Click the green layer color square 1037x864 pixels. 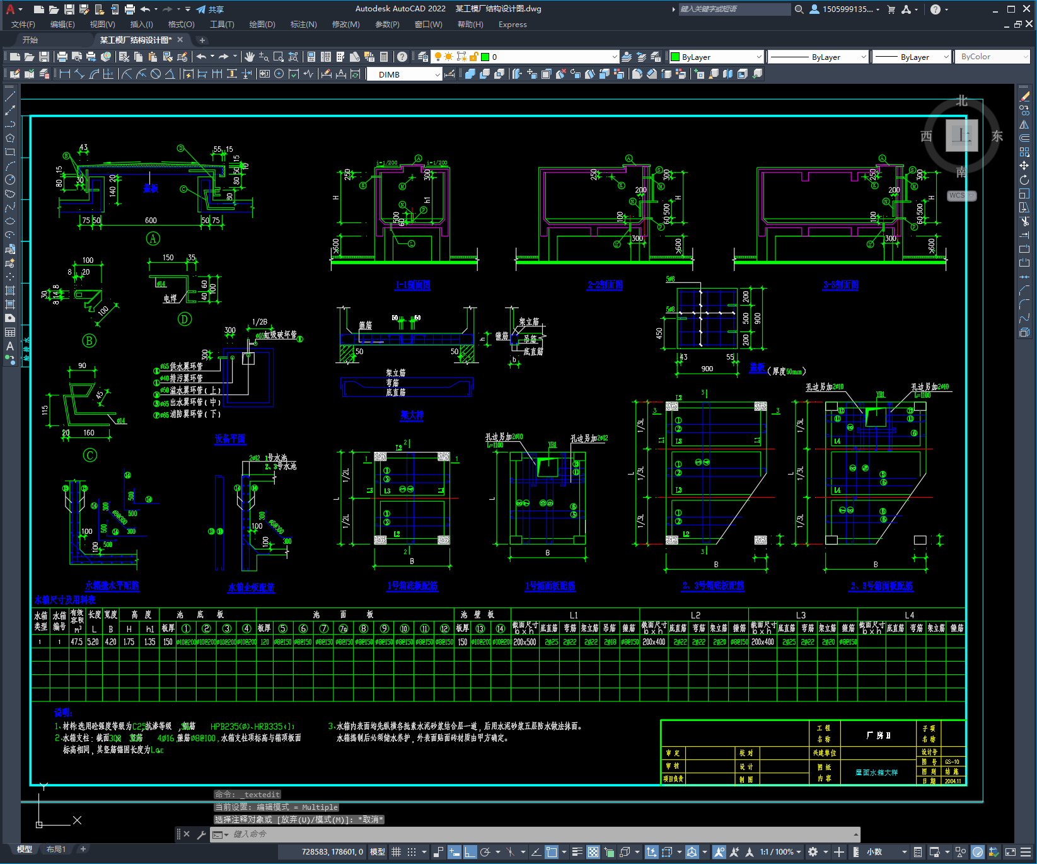pyautogui.click(x=485, y=57)
